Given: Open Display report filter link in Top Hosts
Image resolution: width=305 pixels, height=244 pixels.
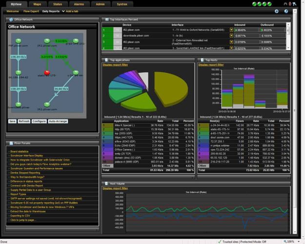Looking at the screenshot, I should pyautogui.click(x=211, y=64).
